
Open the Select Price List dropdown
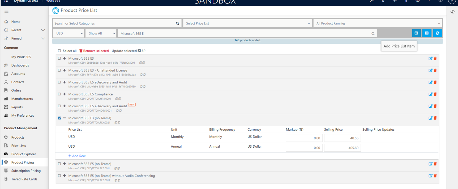(x=247, y=23)
